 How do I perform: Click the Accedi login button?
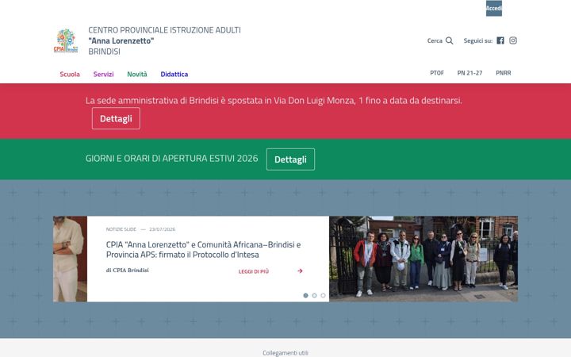tap(494, 8)
